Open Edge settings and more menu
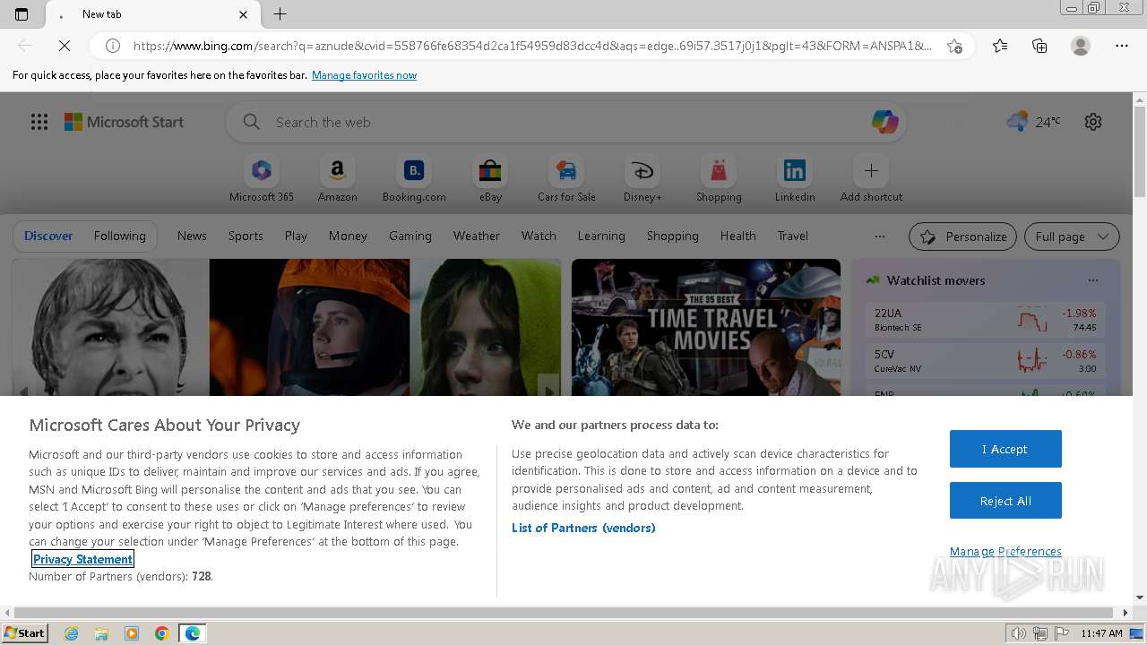Viewport: 1147px width, 645px height. (1122, 46)
